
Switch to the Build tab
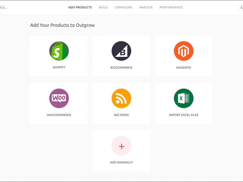(103, 8)
